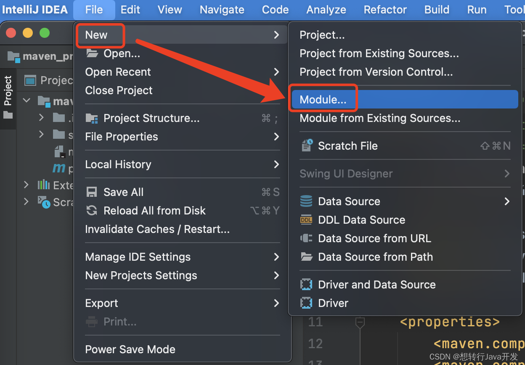Image resolution: width=525 pixels, height=365 pixels.
Task: Click the Driver icon
Action: (x=306, y=303)
